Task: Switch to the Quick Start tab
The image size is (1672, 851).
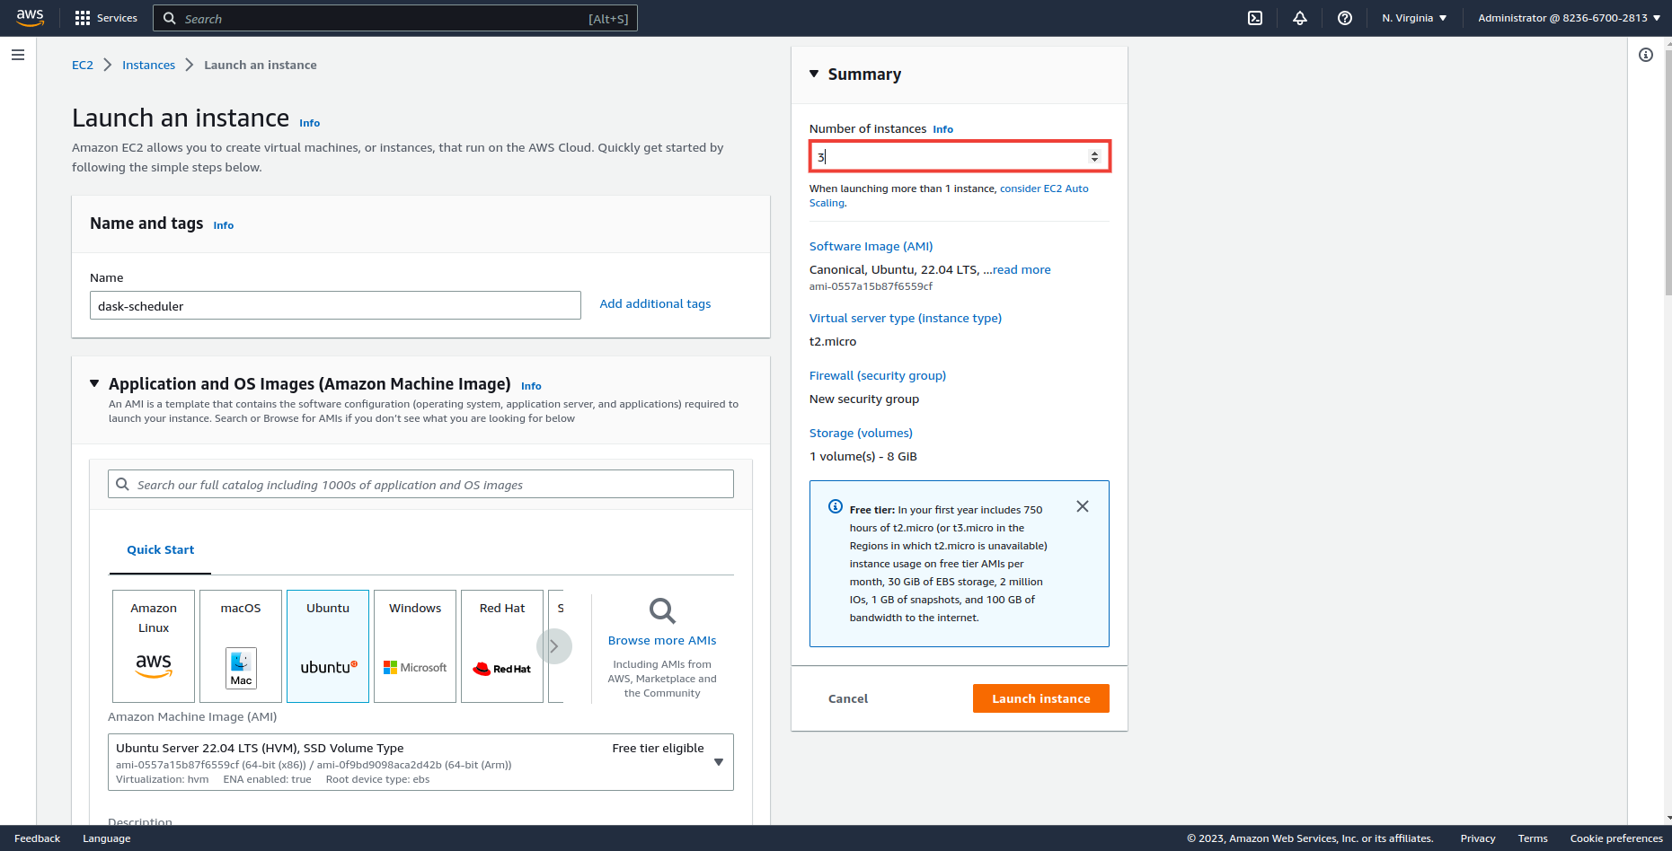Action: (160, 550)
